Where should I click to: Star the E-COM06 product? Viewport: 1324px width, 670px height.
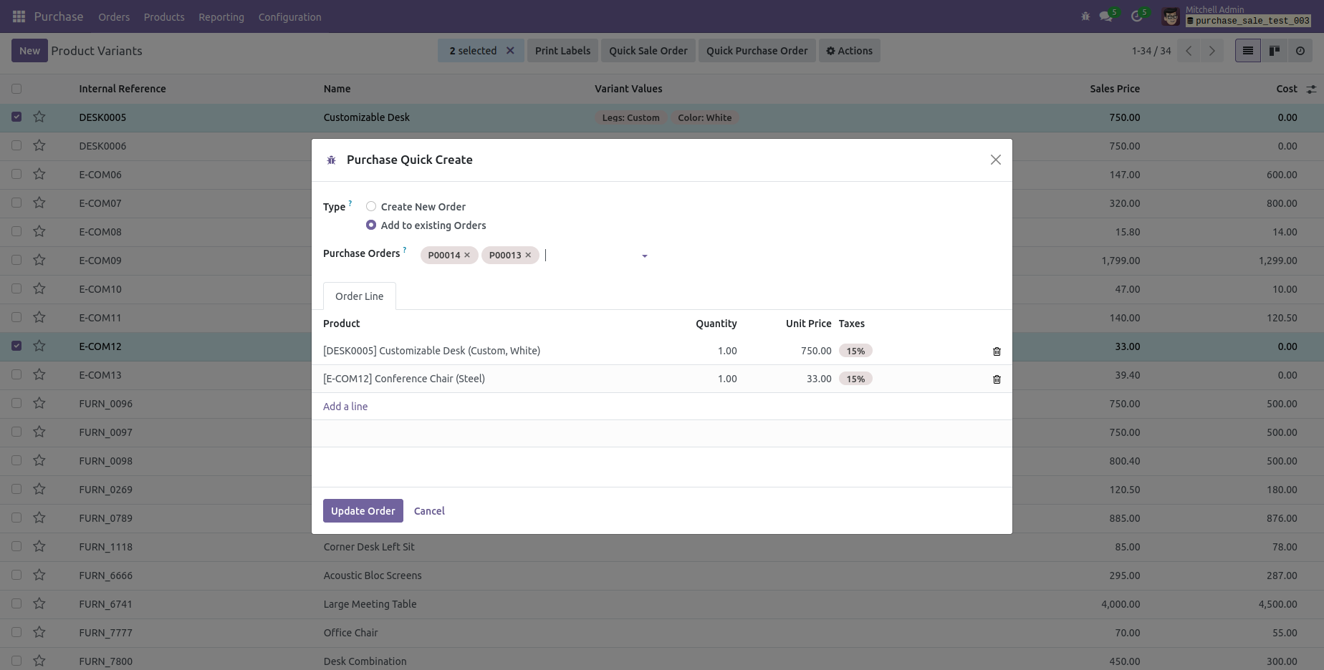[39, 174]
